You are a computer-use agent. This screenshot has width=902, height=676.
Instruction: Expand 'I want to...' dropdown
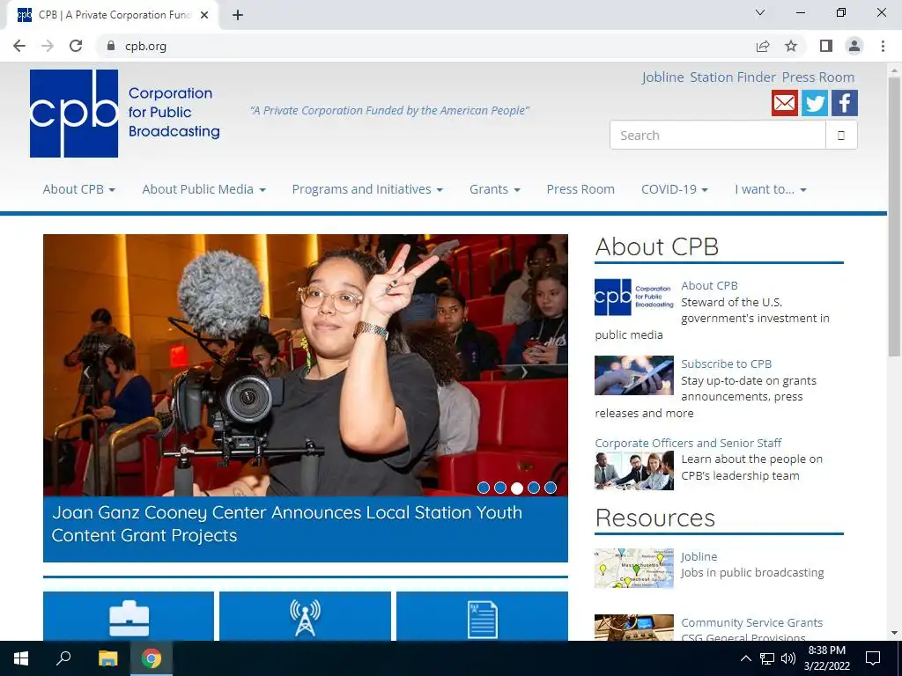770,189
